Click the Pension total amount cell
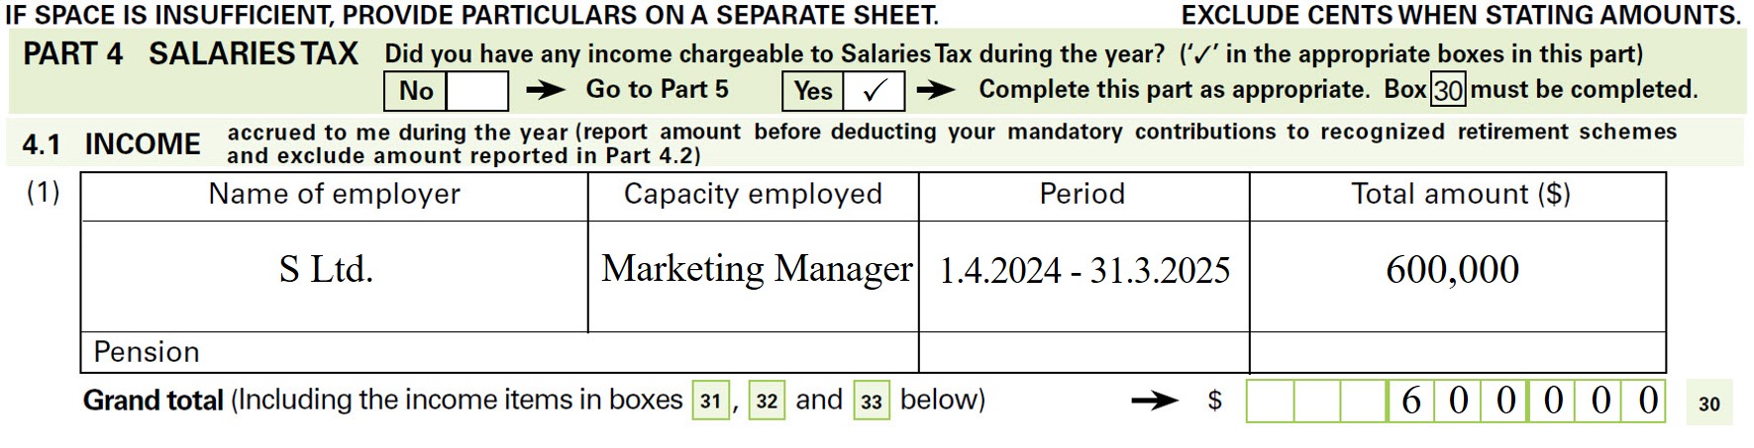 (1458, 352)
